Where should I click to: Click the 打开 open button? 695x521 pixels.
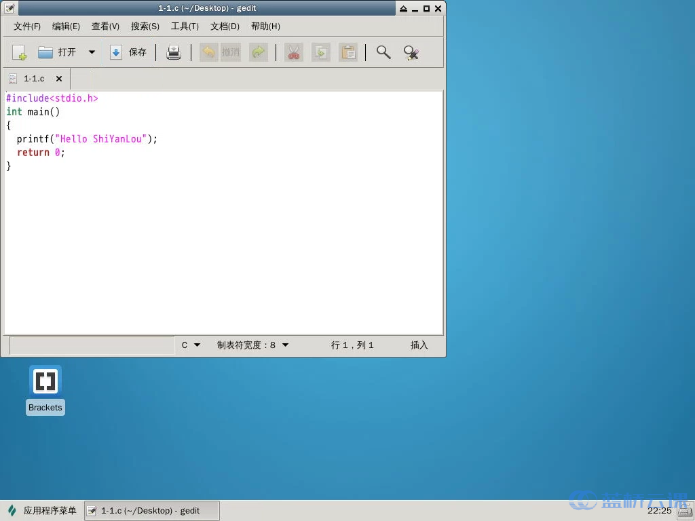57,52
